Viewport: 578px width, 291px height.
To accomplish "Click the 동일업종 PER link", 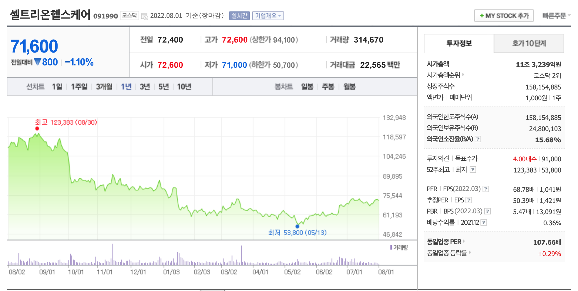I will point(444,242).
